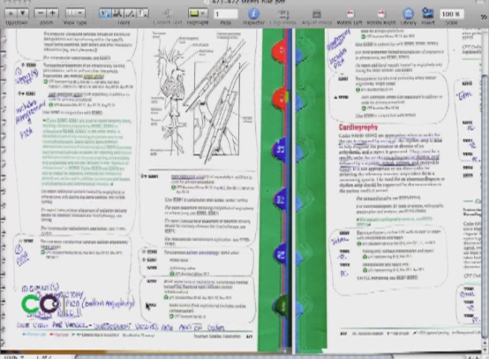Screen dimensions: 489x359
Task: Open the View Type dropdown arrow
Action: pos(81,13)
